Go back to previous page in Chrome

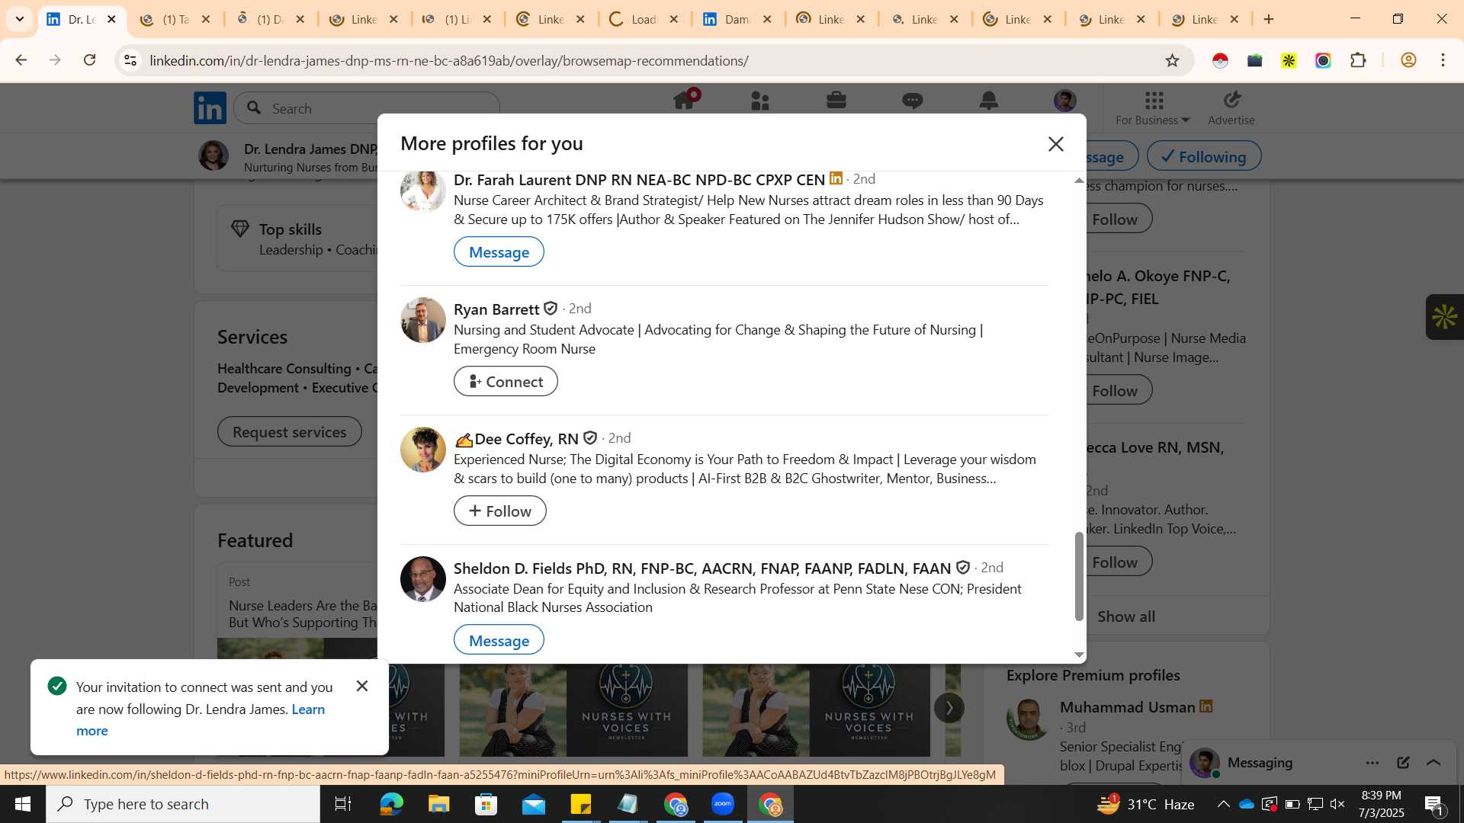click(x=21, y=60)
